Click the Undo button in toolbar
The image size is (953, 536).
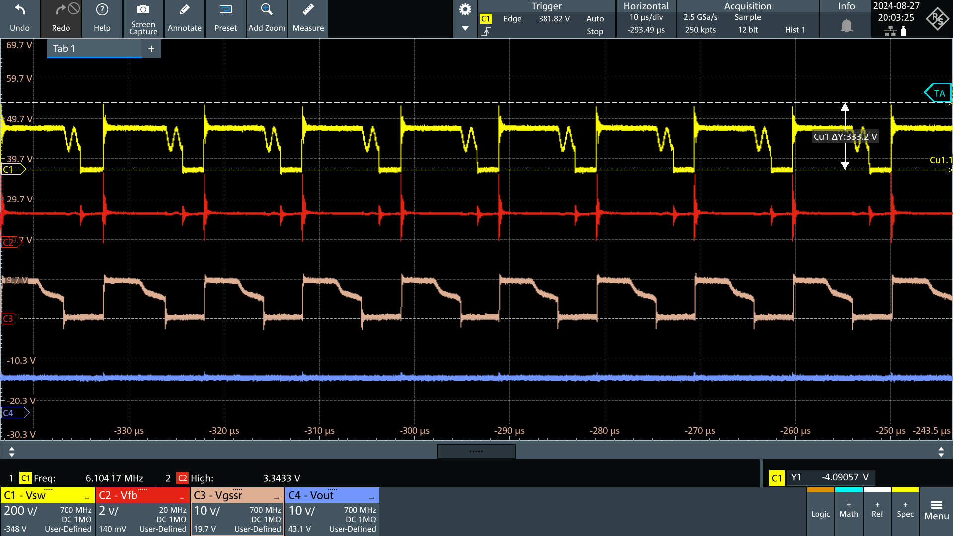point(19,18)
